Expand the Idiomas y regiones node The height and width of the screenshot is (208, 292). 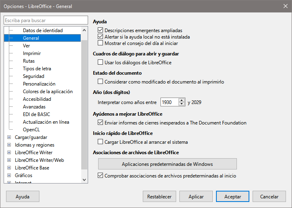[x=9, y=145]
